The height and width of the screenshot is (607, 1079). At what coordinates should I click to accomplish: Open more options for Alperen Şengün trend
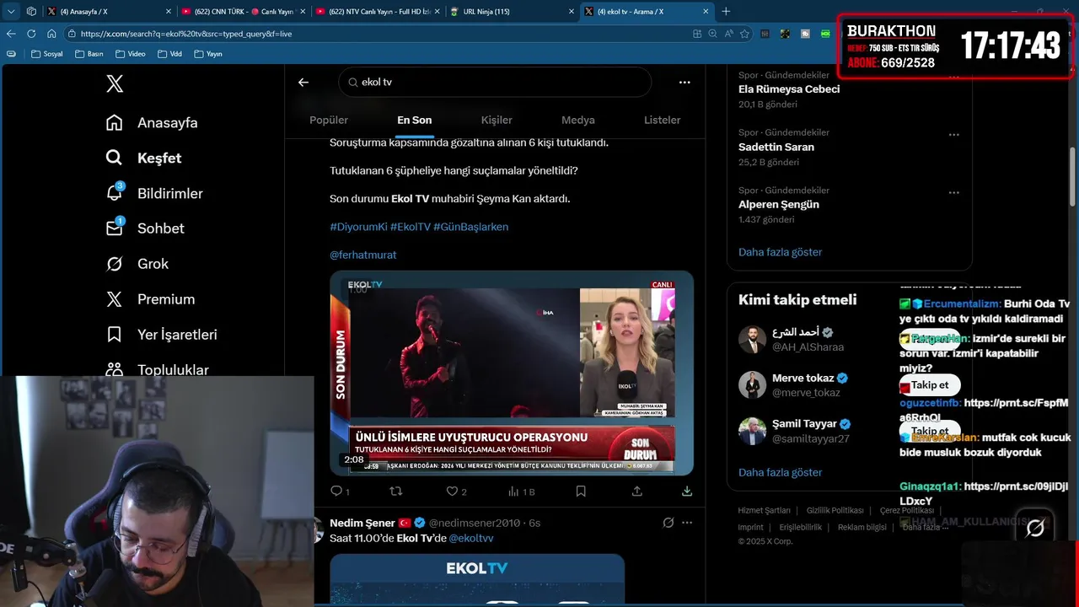953,192
